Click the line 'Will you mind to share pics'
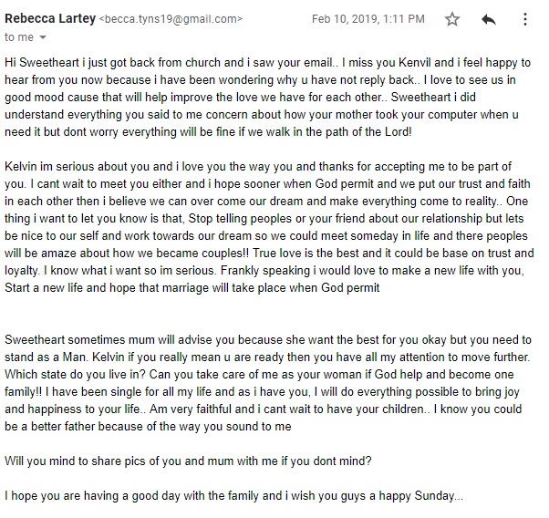549x518 pixels. click(x=188, y=461)
